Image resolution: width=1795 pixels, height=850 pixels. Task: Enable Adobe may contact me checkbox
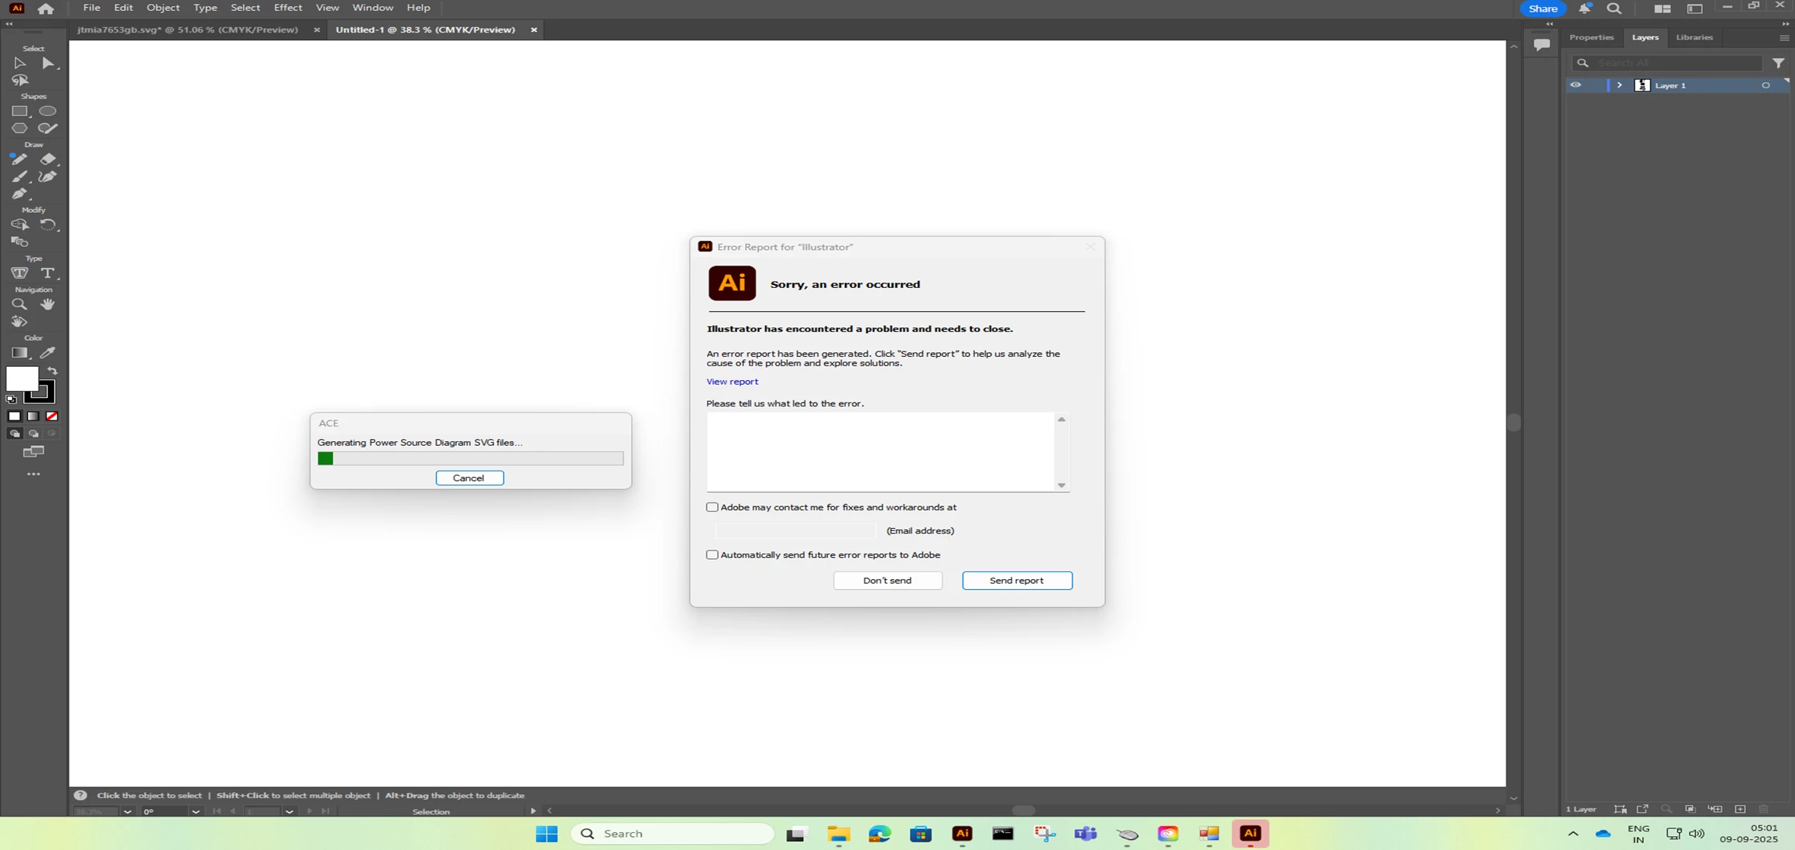tap(712, 507)
